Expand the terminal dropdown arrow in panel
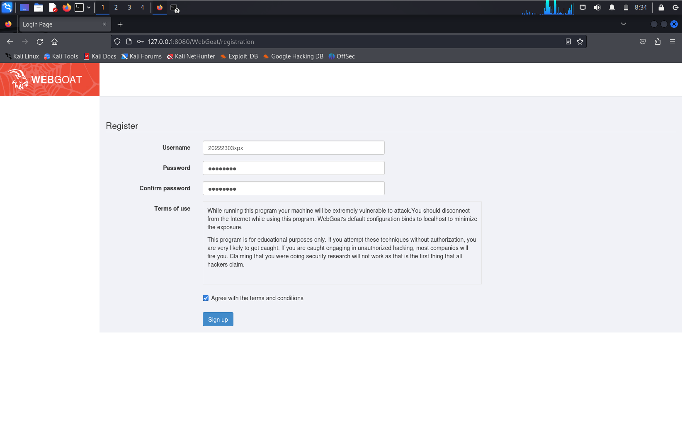The width and height of the screenshot is (682, 432). (x=89, y=7)
